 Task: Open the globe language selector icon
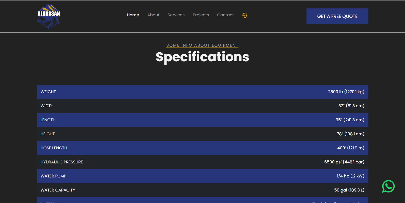[x=245, y=15]
